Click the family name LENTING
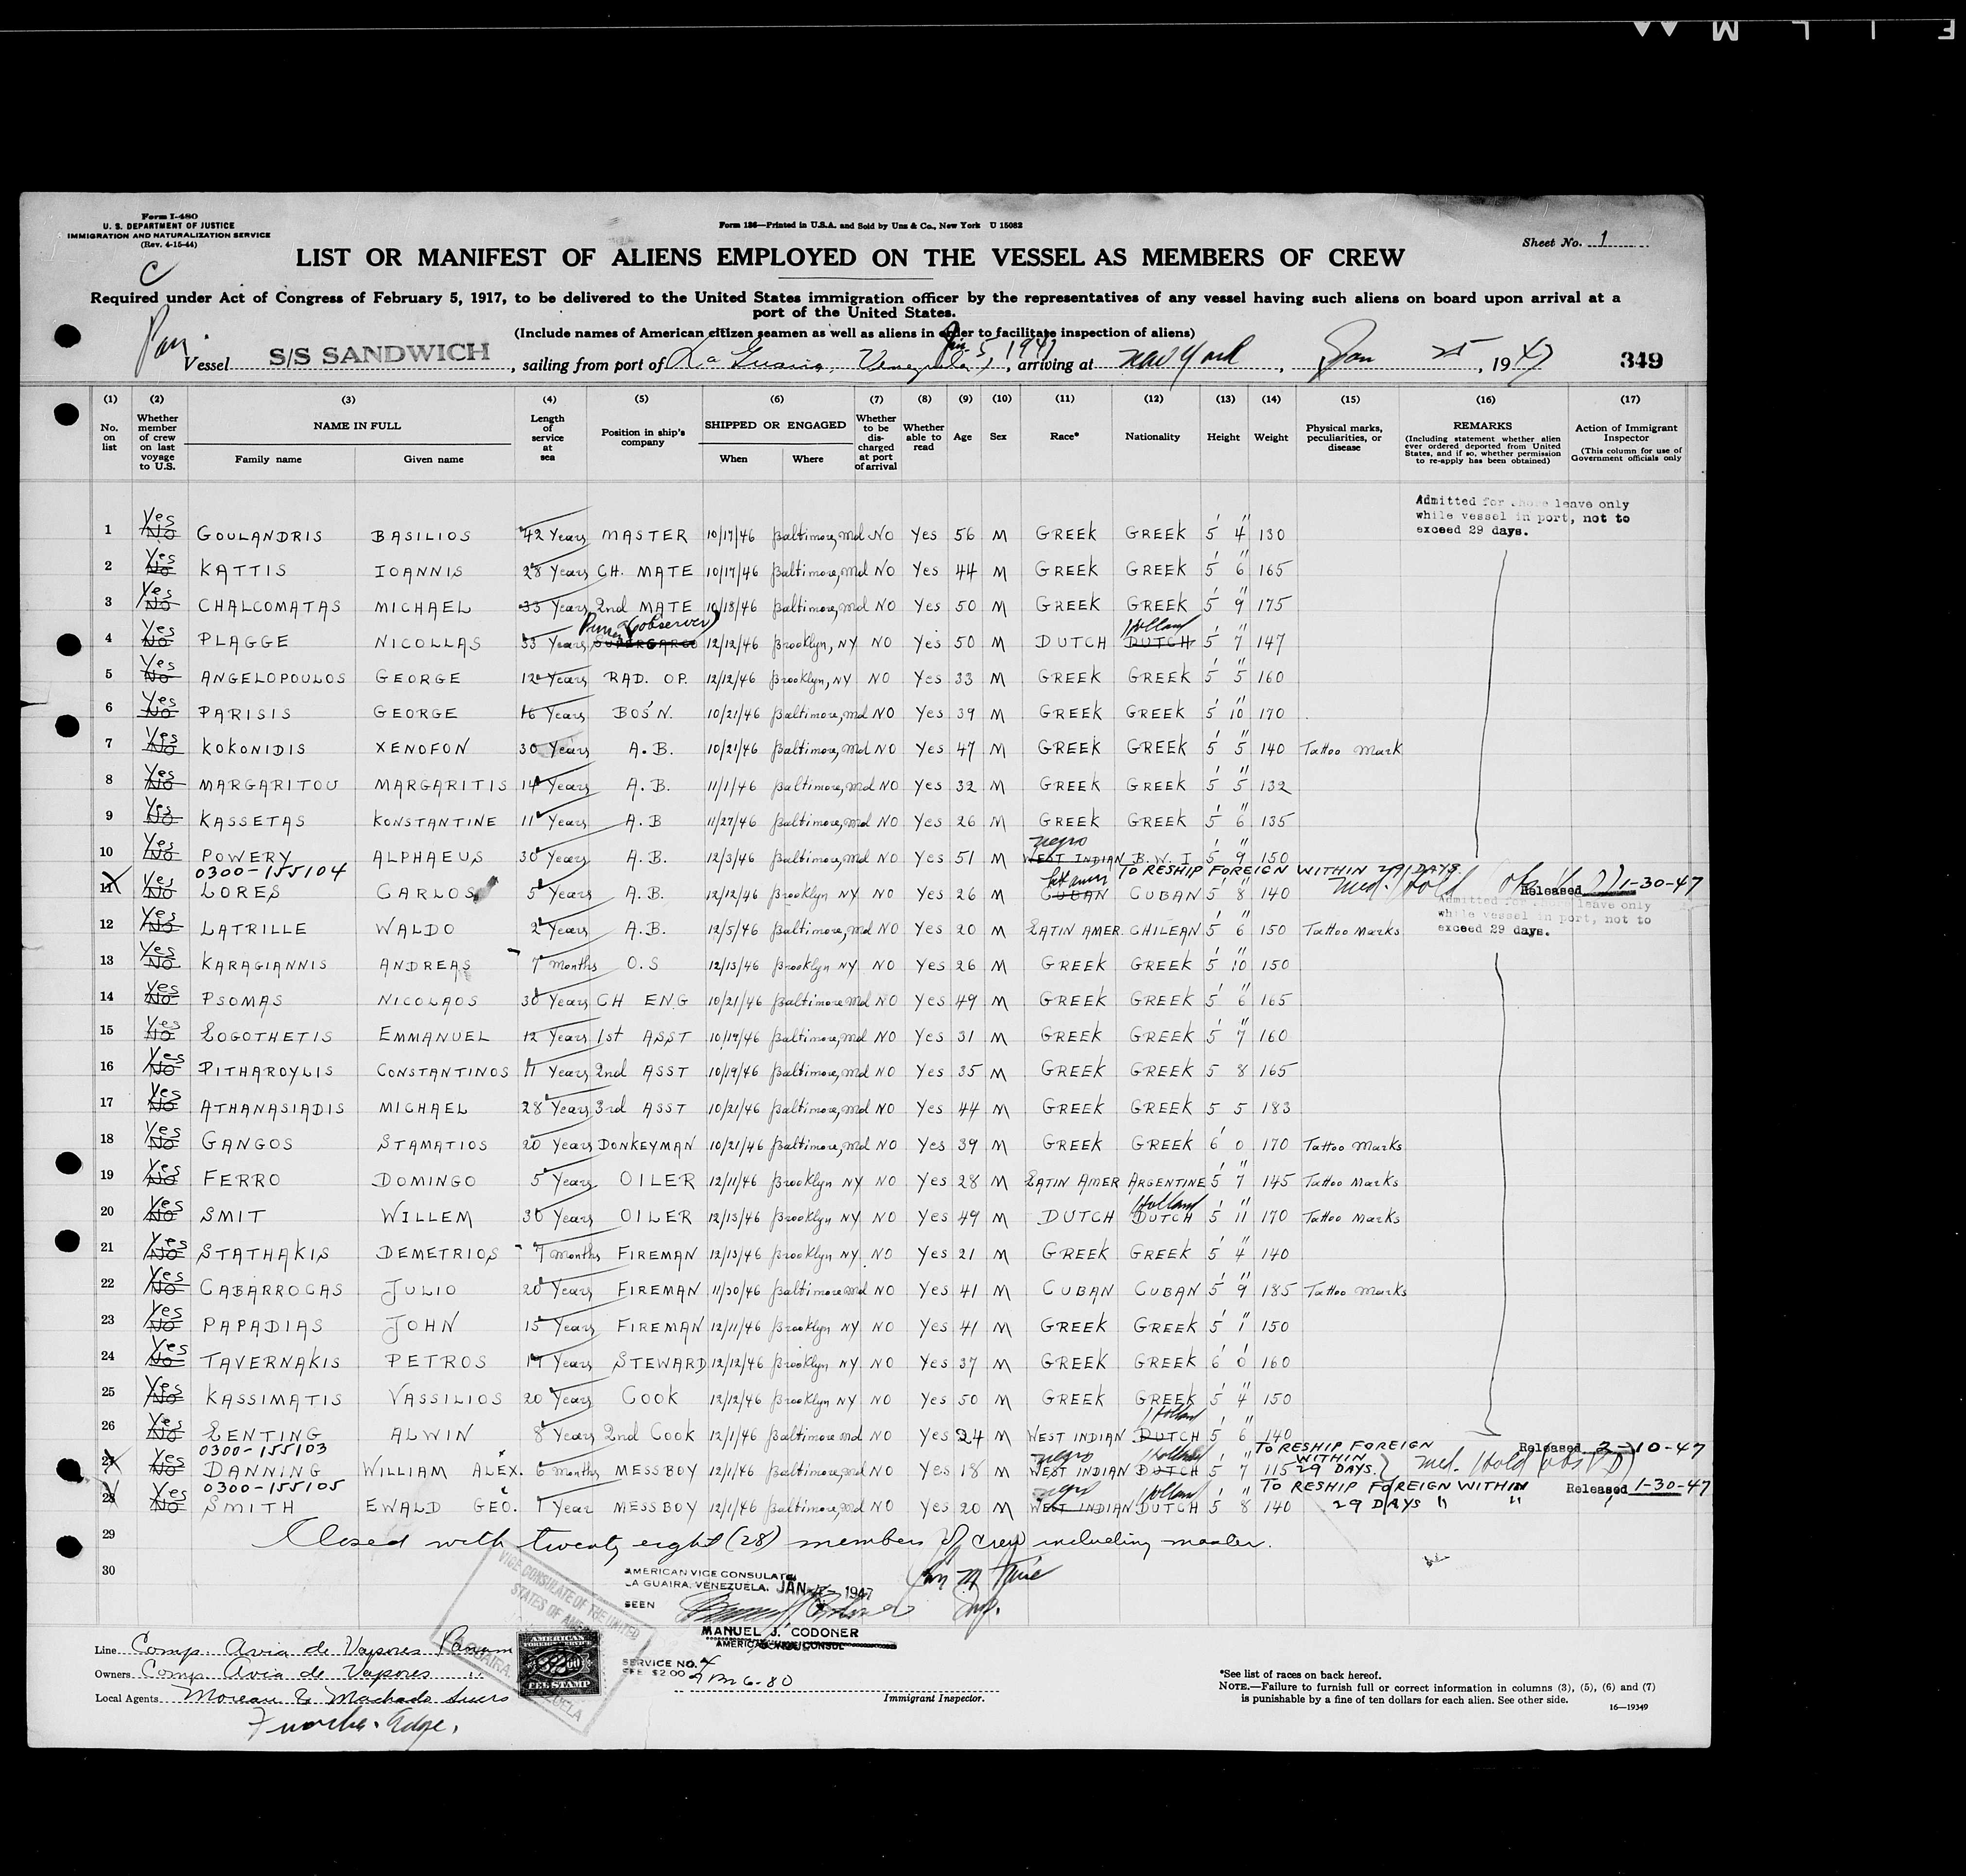The width and height of the screenshot is (1966, 1876). click(x=261, y=1435)
